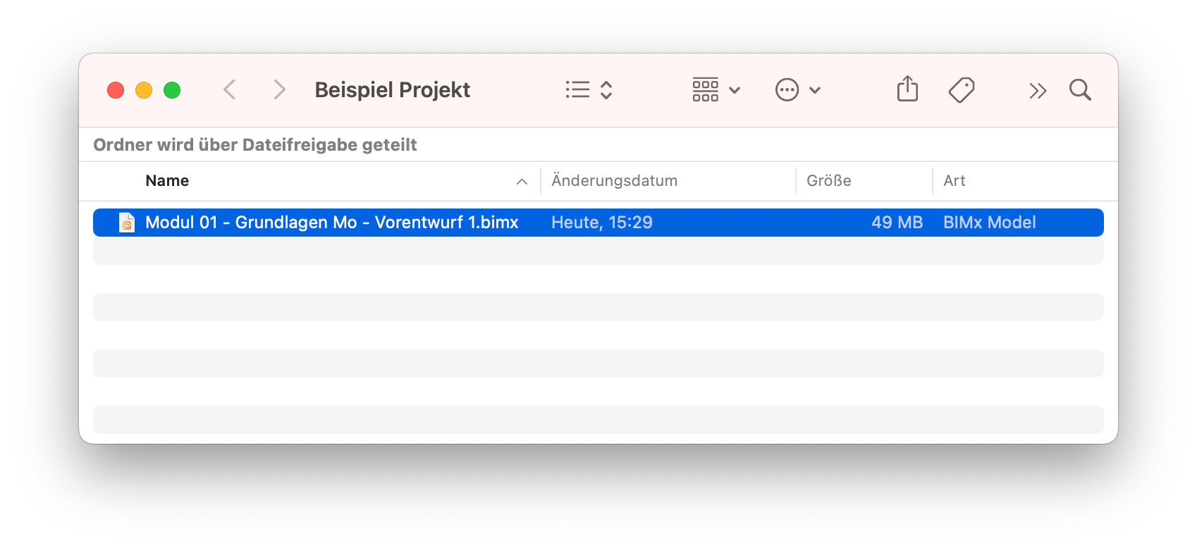The image size is (1197, 548).
Task: Sort by Art column header
Action: 954,181
